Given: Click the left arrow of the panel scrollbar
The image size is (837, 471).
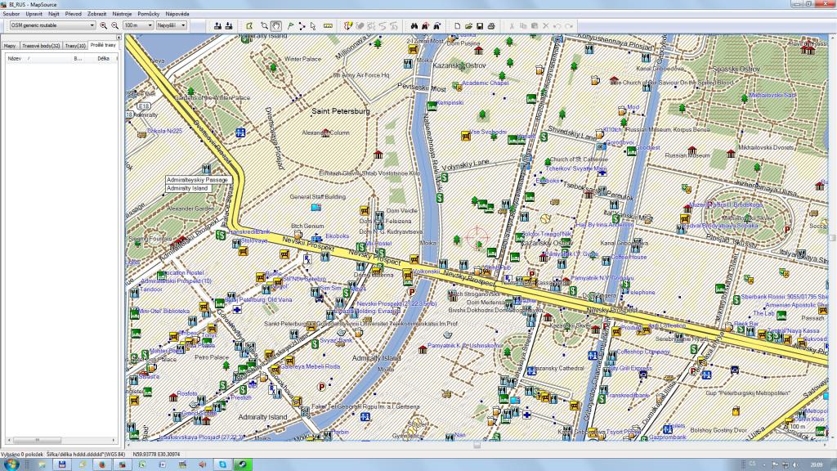Looking at the screenshot, I should pos(8,440).
